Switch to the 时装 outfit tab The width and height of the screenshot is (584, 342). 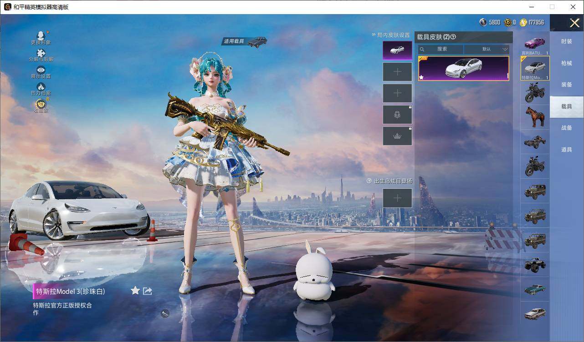[x=567, y=41]
